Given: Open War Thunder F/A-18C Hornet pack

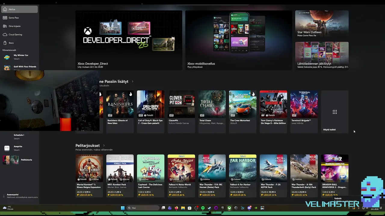Looking at the screenshot, I should [x=212, y=176].
